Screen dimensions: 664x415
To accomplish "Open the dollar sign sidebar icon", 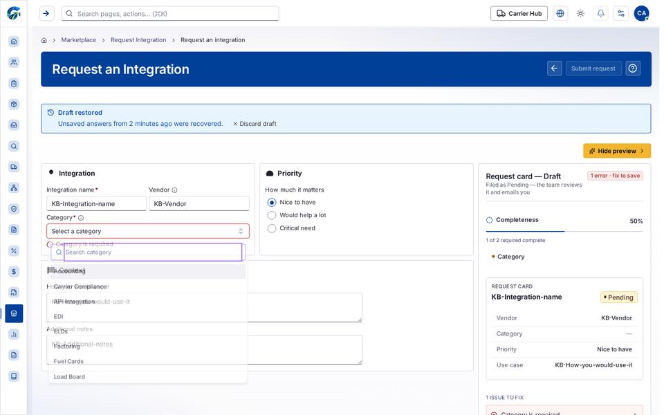I will click(x=14, y=271).
